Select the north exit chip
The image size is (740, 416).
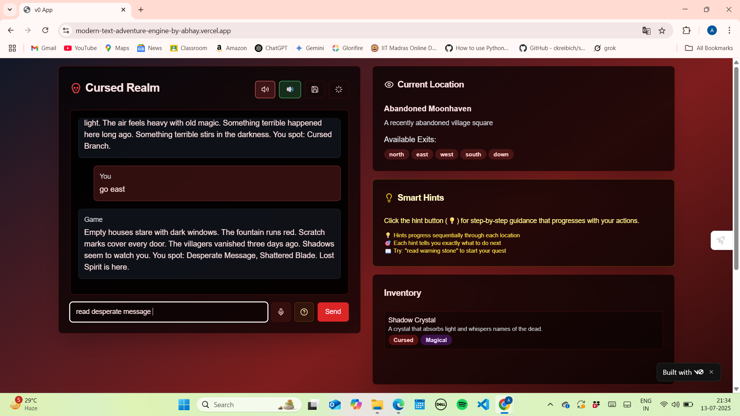coord(397,154)
